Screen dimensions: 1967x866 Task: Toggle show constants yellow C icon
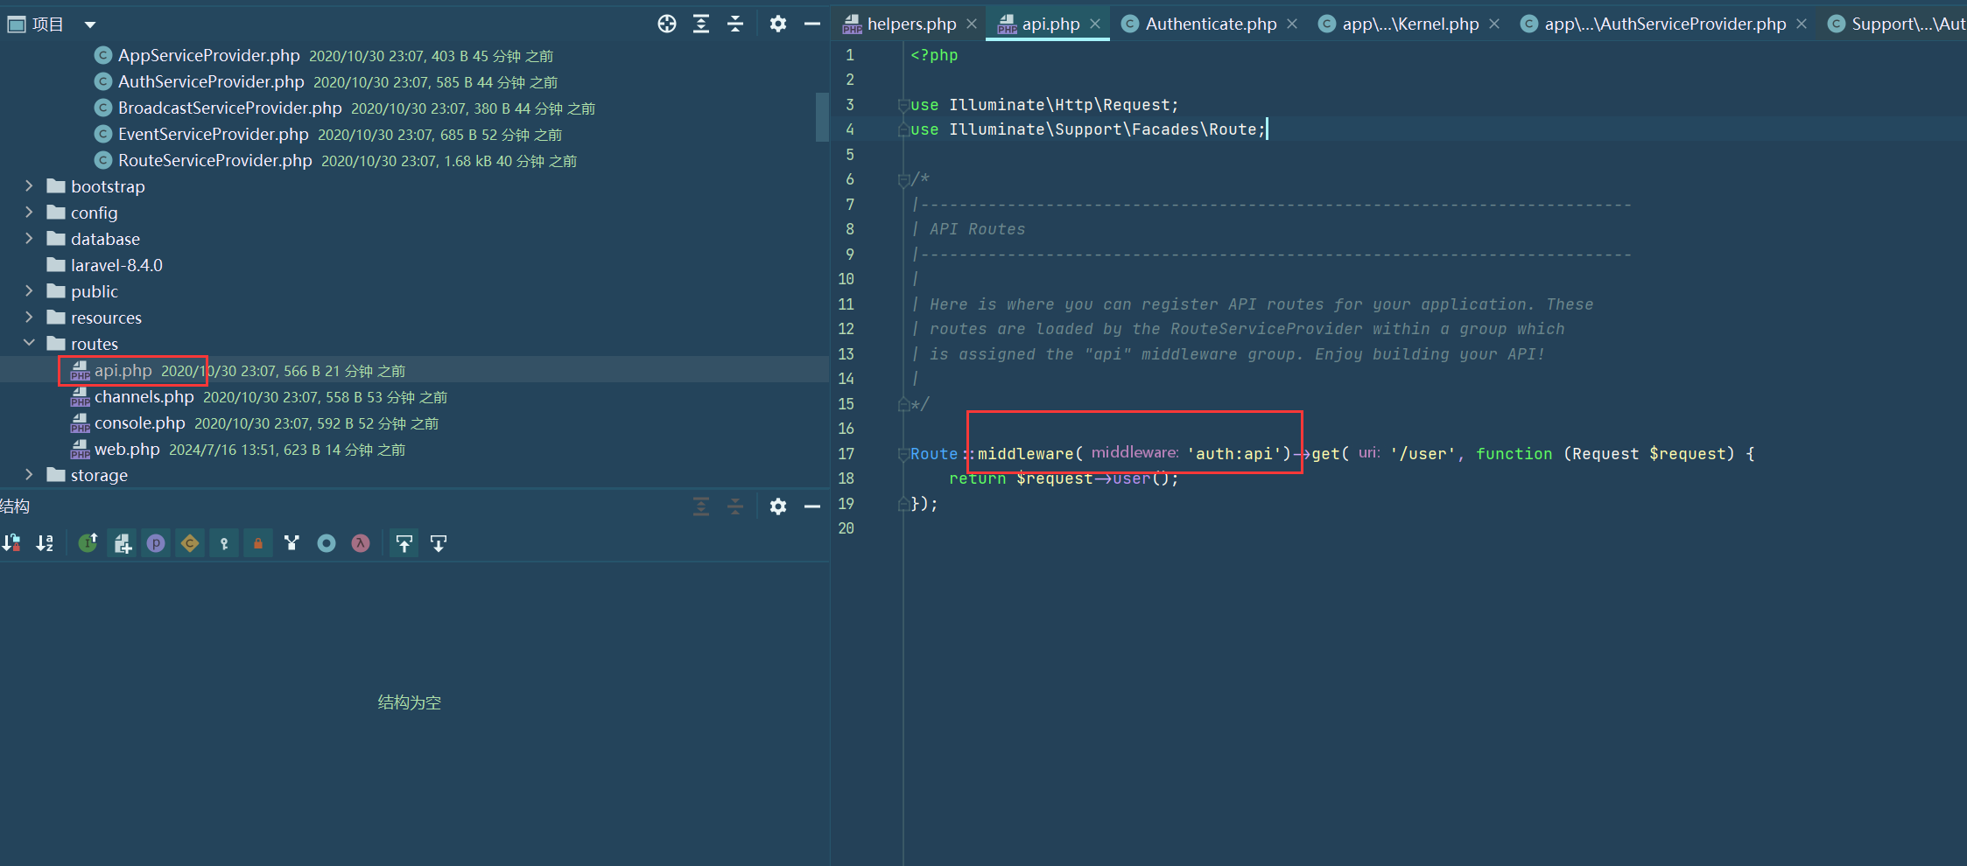click(190, 543)
